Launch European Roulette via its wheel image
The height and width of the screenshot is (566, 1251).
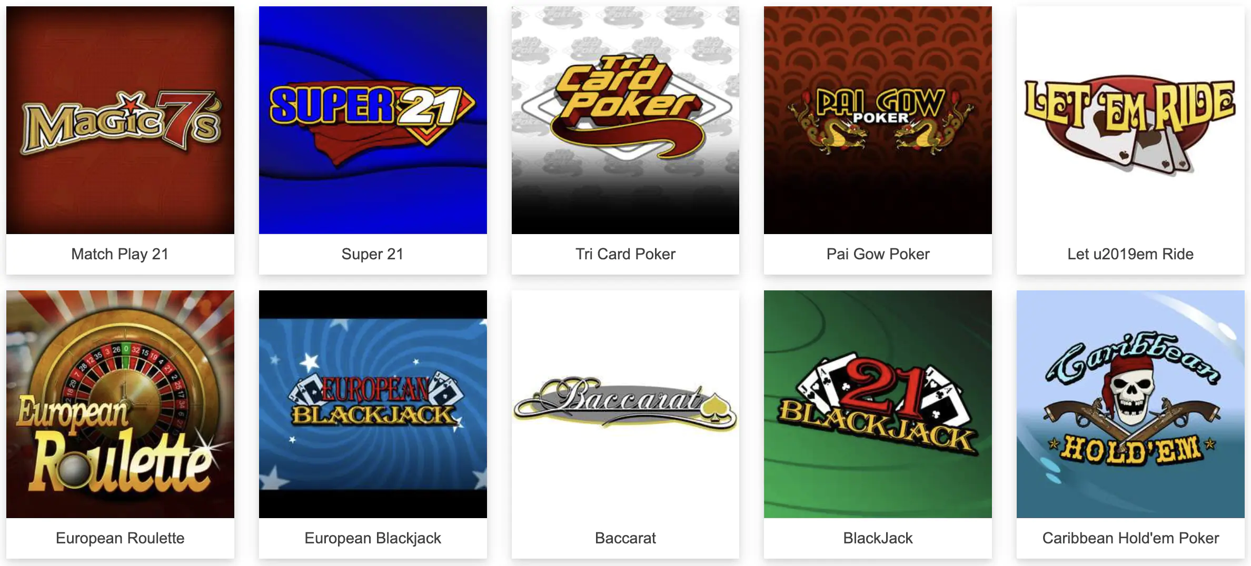click(x=120, y=404)
